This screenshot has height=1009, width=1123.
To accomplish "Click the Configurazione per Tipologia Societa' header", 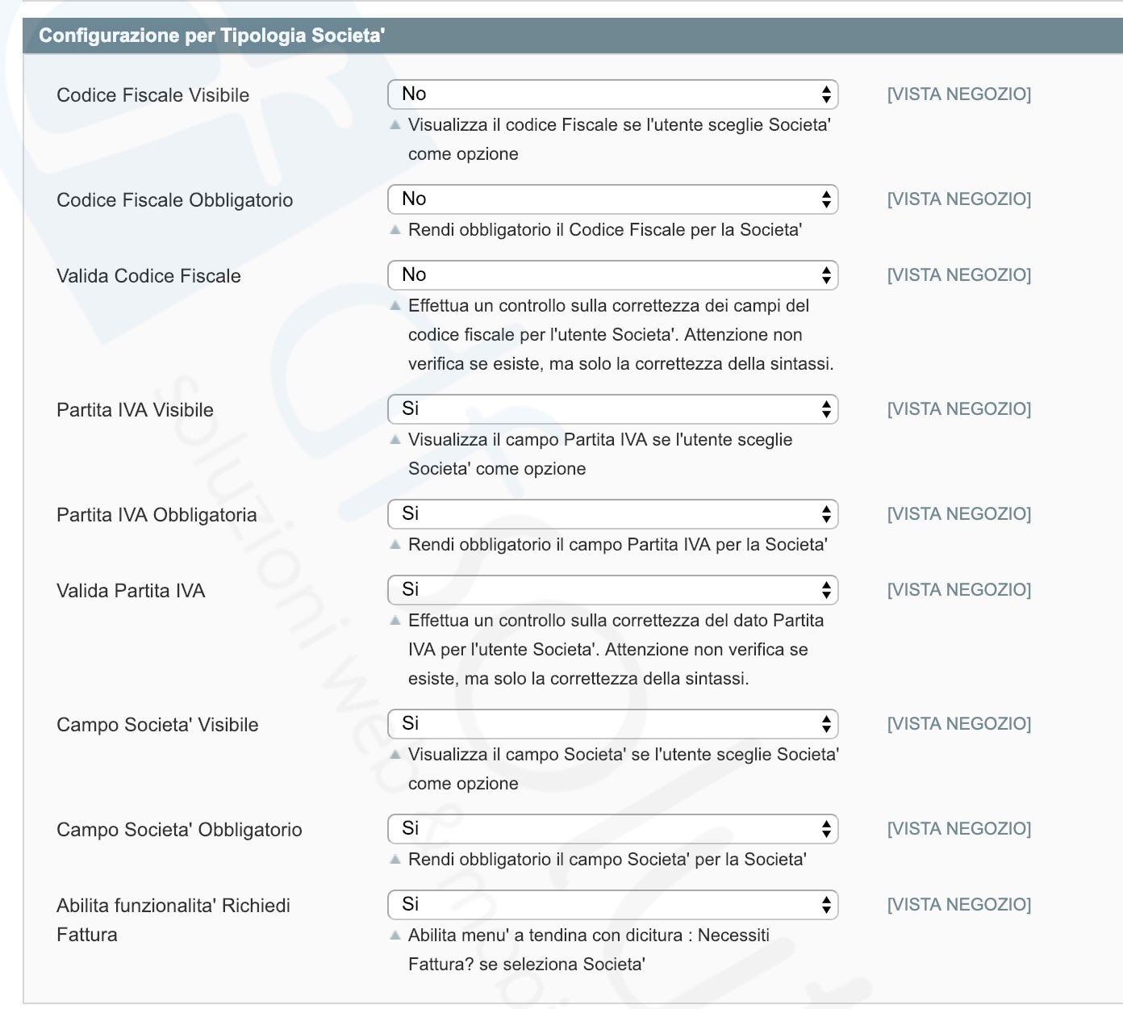I will click(x=573, y=36).
